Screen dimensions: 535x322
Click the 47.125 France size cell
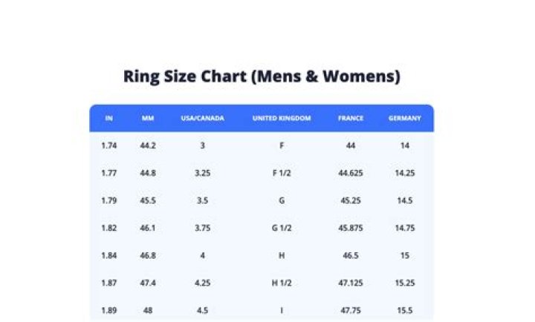[351, 283]
